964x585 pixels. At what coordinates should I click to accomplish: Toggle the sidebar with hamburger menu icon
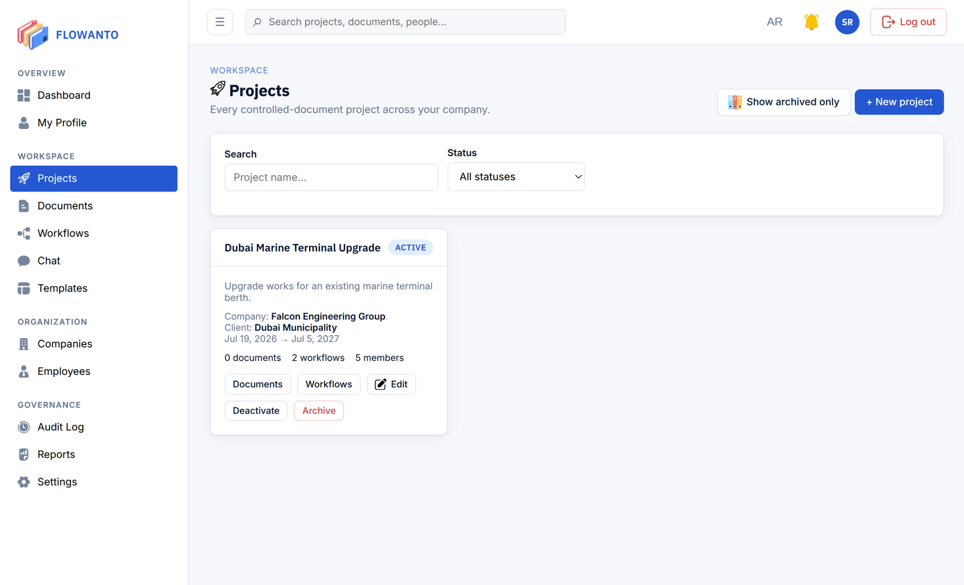pos(220,22)
